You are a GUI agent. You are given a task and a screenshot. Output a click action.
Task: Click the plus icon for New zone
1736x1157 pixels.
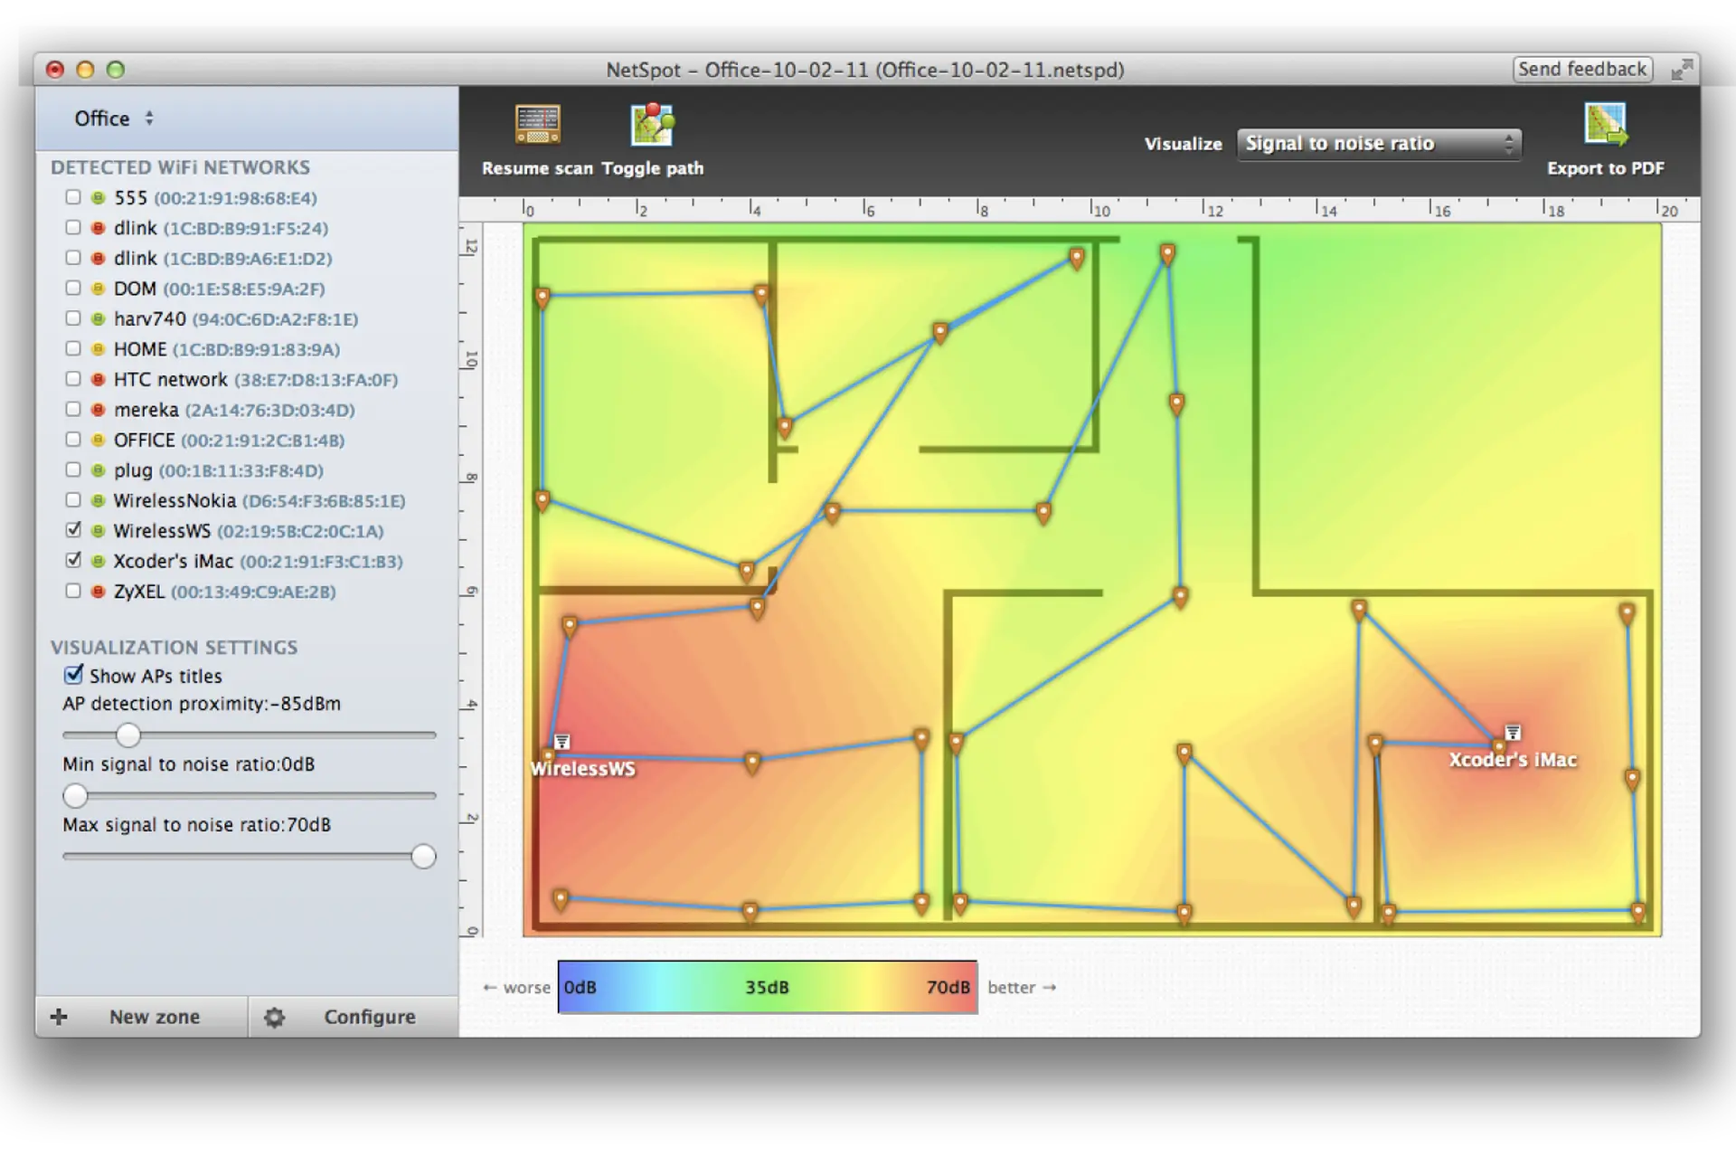pyautogui.click(x=59, y=1017)
